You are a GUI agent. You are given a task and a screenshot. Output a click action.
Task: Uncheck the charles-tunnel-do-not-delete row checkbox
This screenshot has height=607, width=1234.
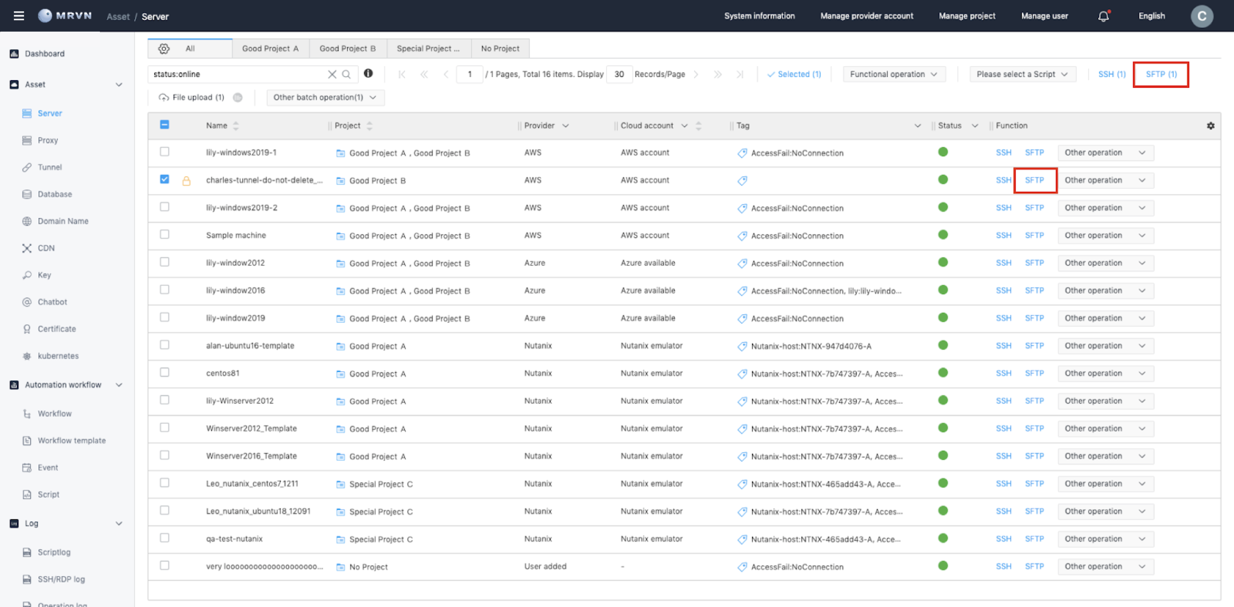(x=164, y=179)
